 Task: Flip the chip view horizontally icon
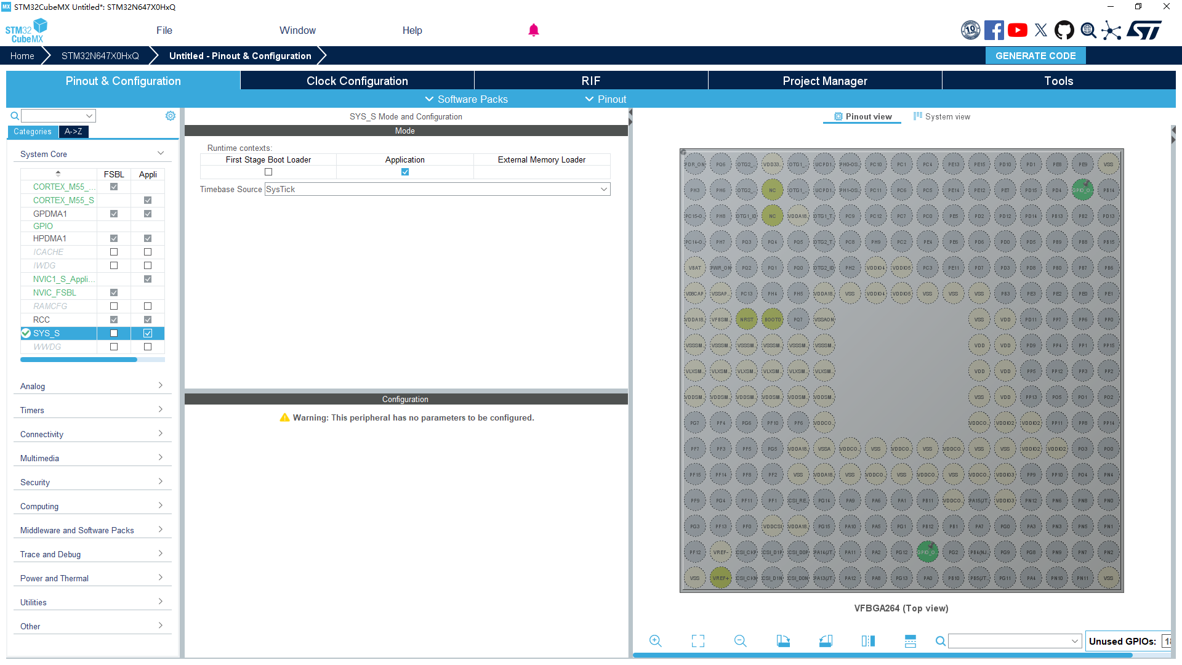[x=868, y=641]
